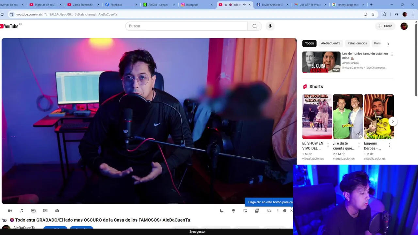The image size is (418, 235).
Task: Open extension toolbar three-dot menu
Action: click(278, 211)
